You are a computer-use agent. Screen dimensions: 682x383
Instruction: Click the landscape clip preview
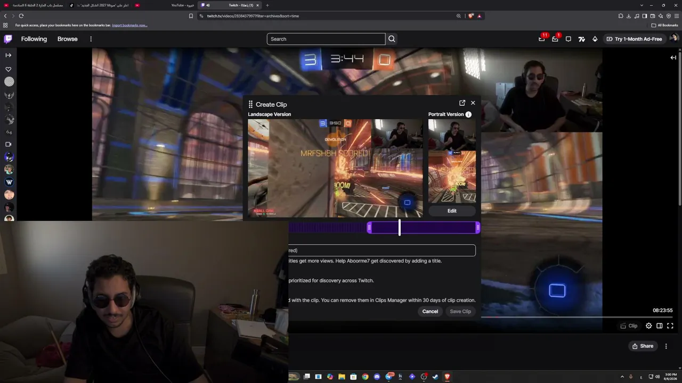(x=336, y=168)
